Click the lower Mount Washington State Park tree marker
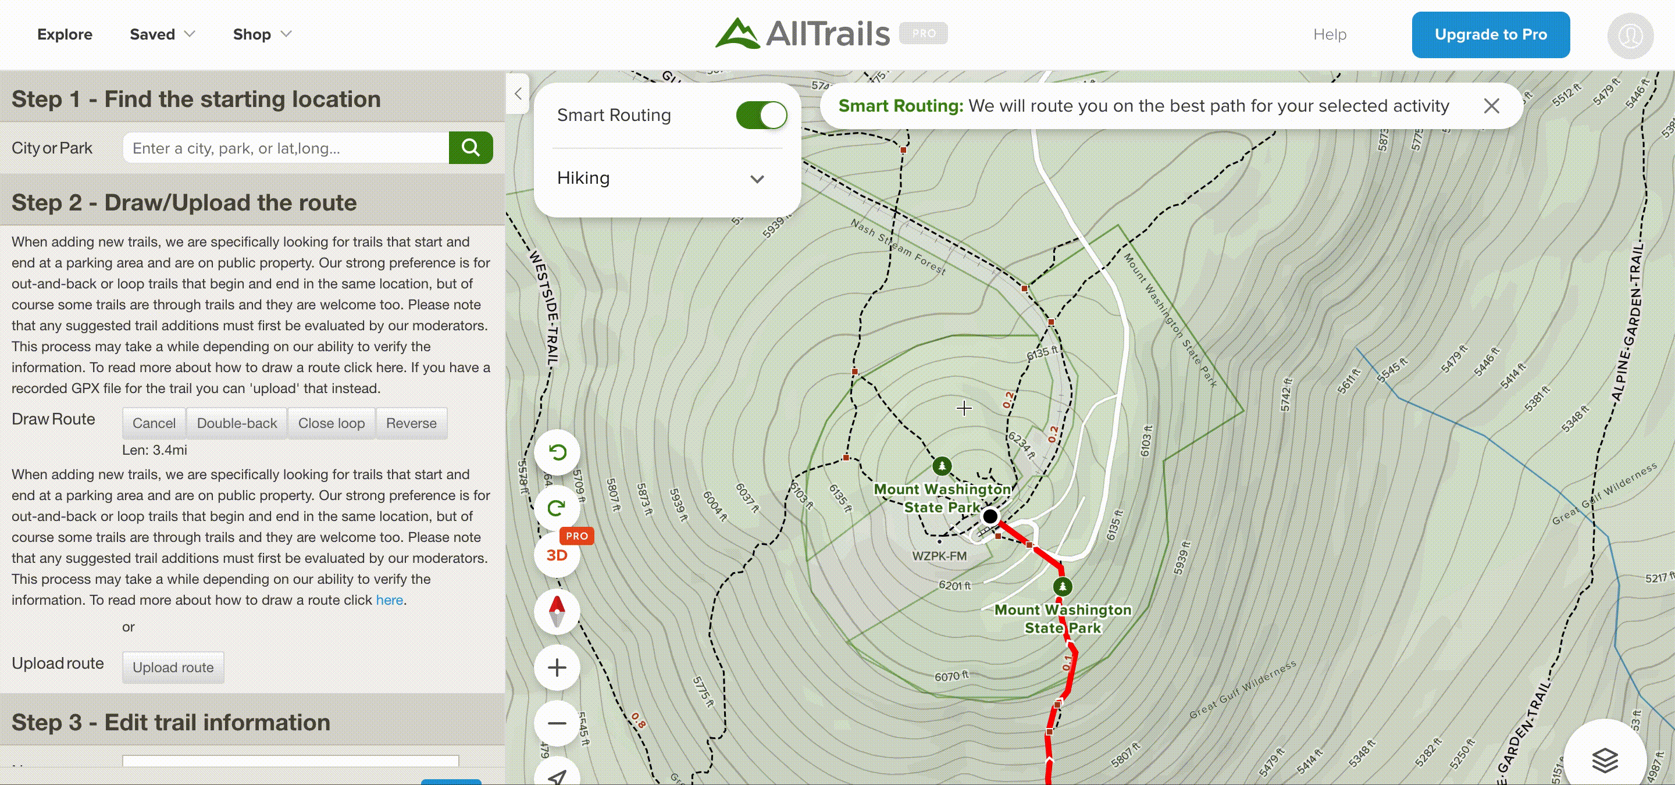1675x785 pixels. point(1063,586)
